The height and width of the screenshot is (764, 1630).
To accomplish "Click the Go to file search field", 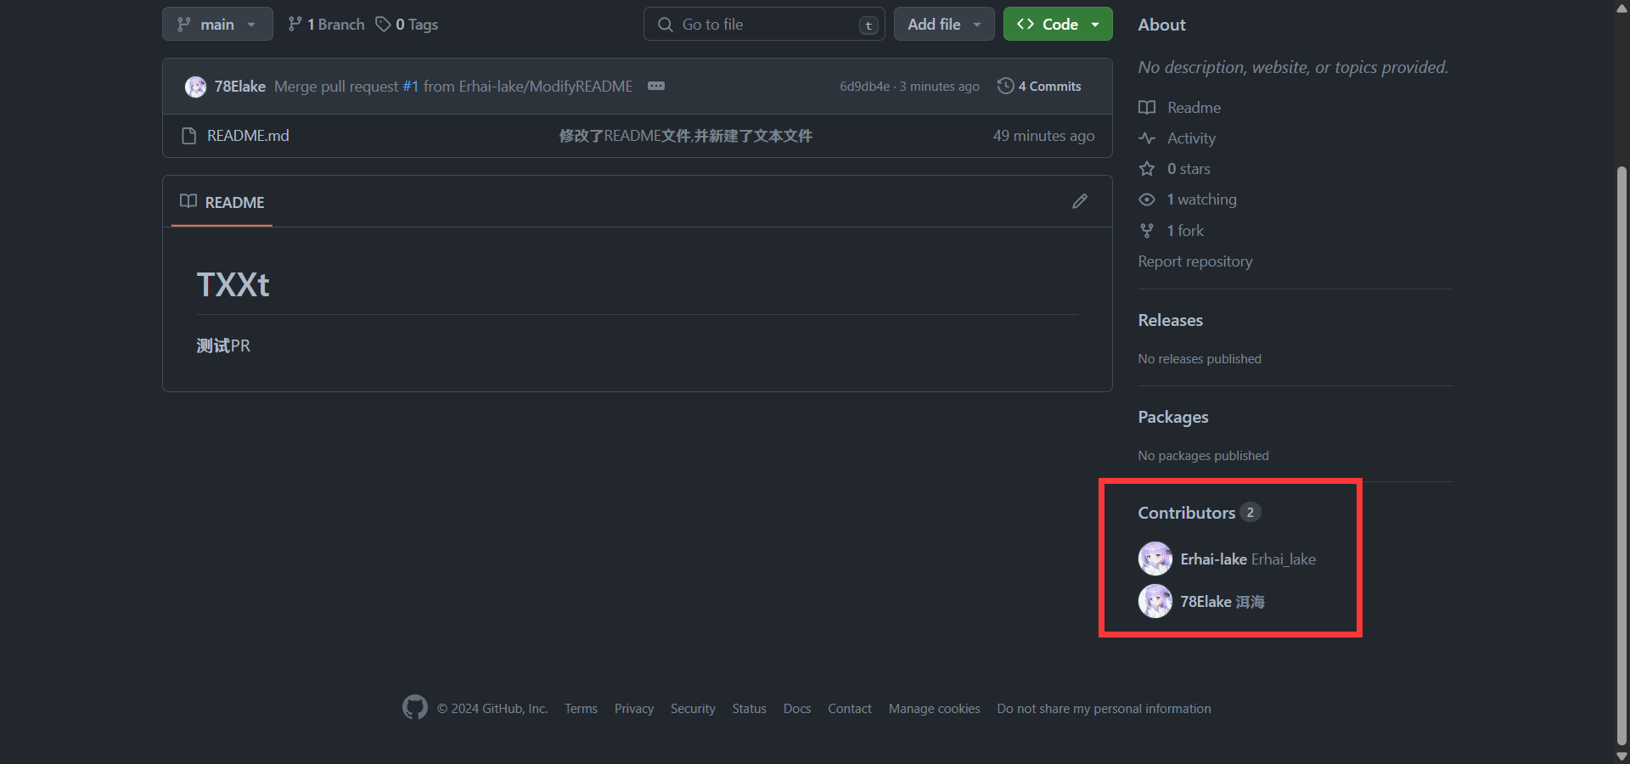I will point(764,25).
